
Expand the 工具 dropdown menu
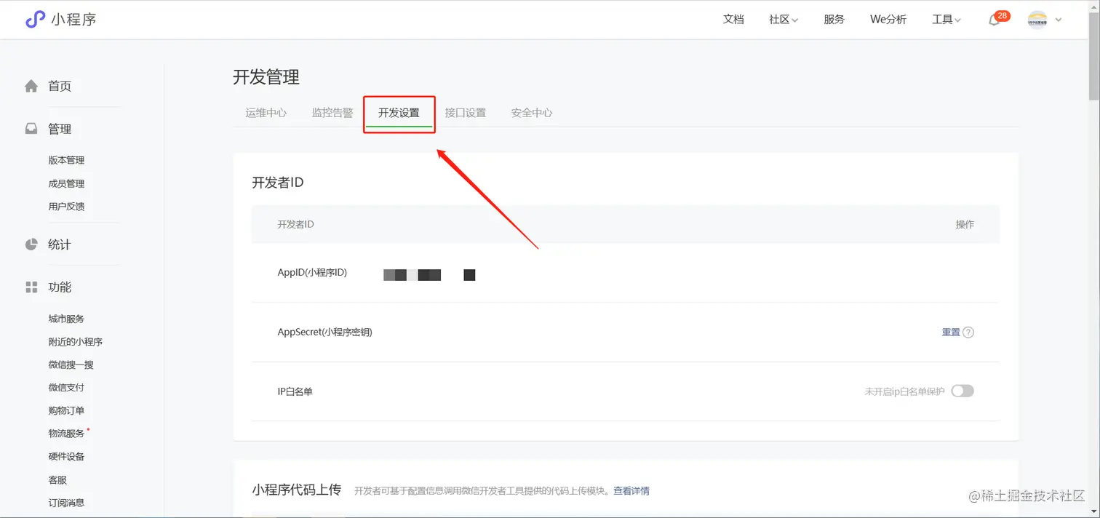(x=946, y=20)
